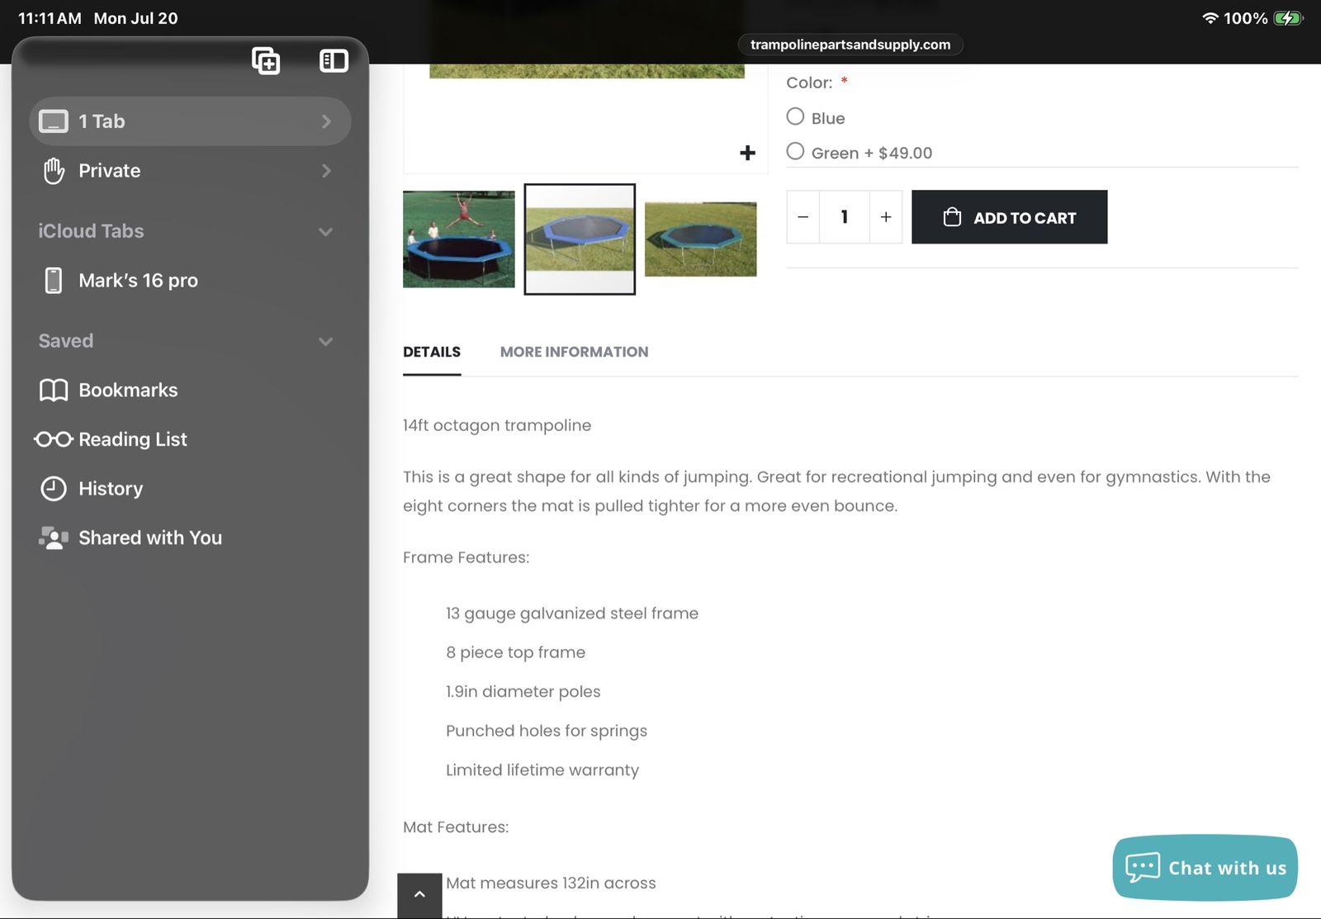Collapse the Saved section
The width and height of the screenshot is (1321, 919).
click(x=325, y=342)
